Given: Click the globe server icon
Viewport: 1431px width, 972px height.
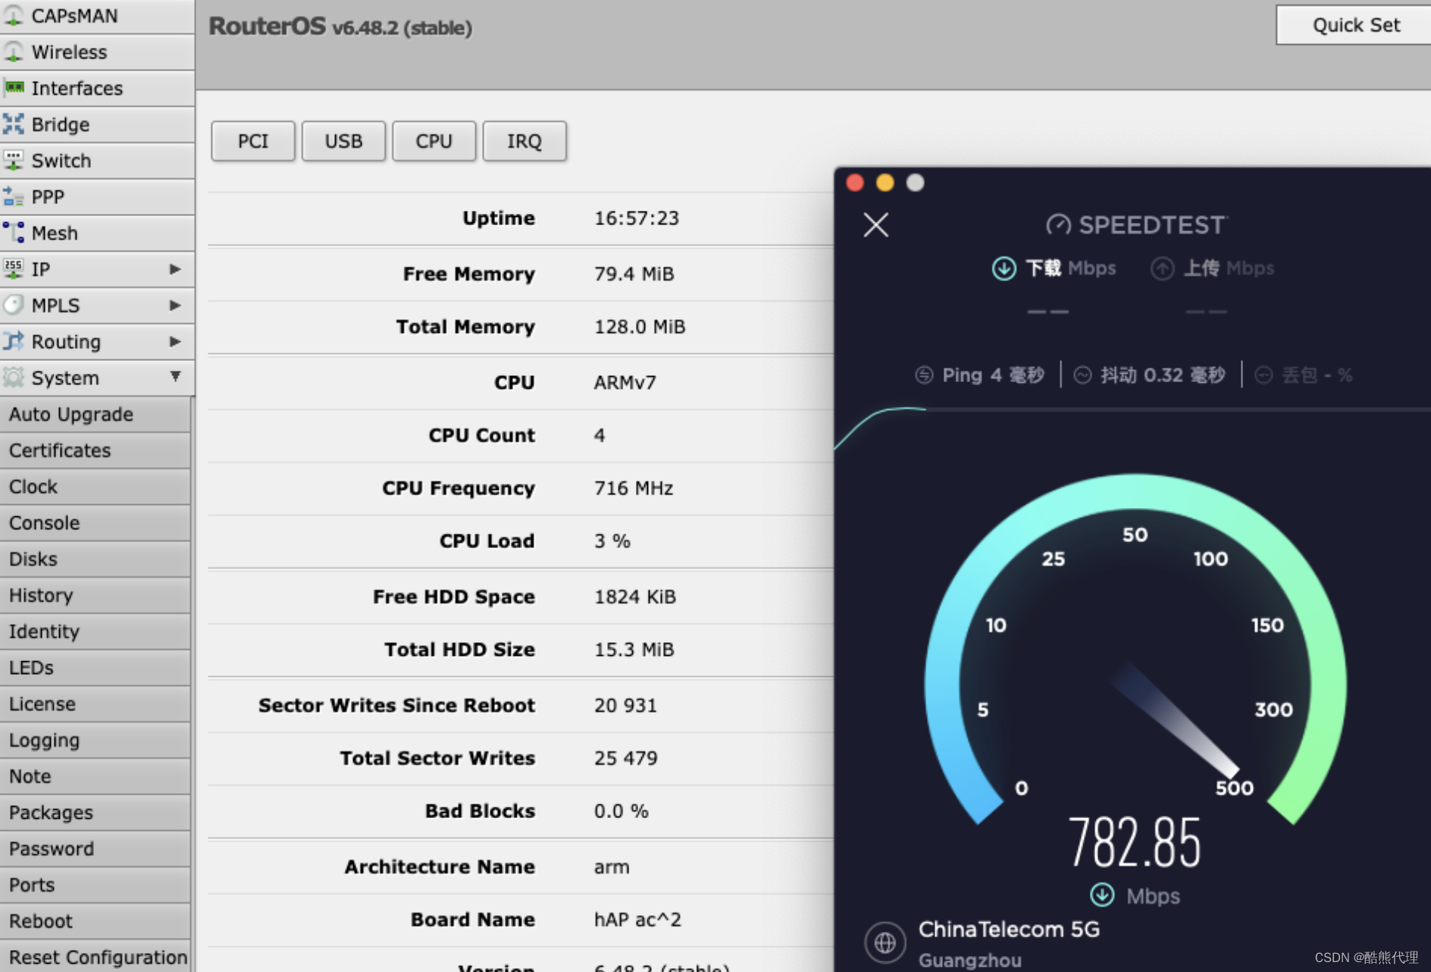Looking at the screenshot, I should click(885, 942).
